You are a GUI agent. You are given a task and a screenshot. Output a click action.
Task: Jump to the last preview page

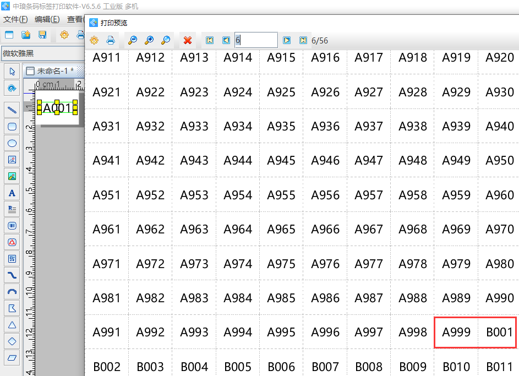[x=303, y=40]
